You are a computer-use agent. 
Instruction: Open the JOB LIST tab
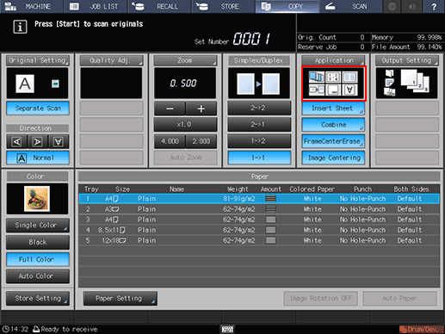(96, 6)
